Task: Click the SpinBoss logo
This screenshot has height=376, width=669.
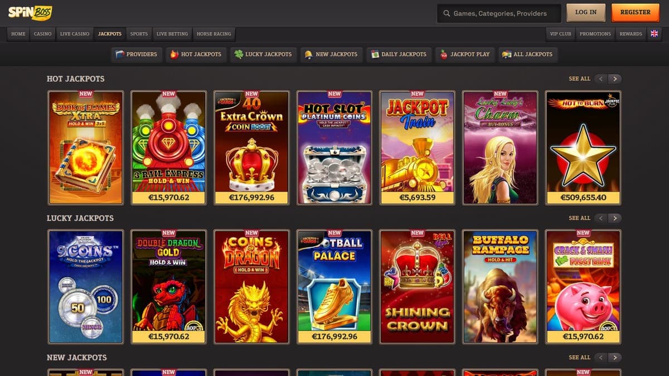Action: 30,12
